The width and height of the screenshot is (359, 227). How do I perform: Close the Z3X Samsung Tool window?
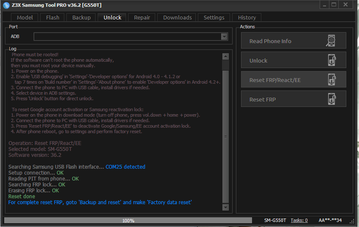click(345, 5)
